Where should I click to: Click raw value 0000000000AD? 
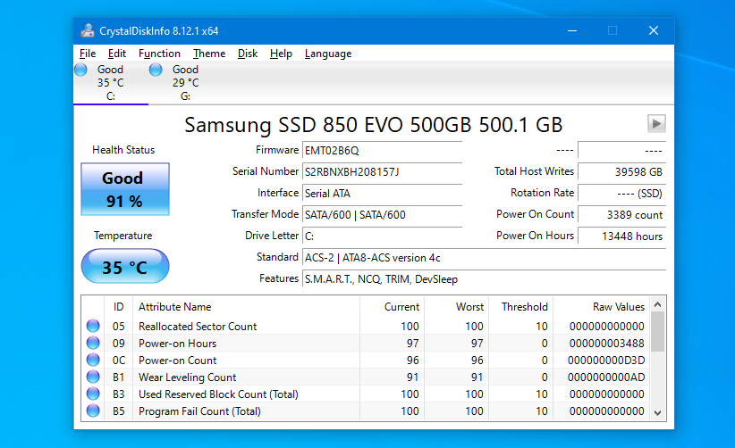point(606,377)
